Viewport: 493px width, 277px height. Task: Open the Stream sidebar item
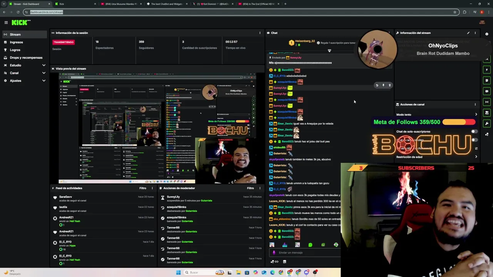[25, 35]
